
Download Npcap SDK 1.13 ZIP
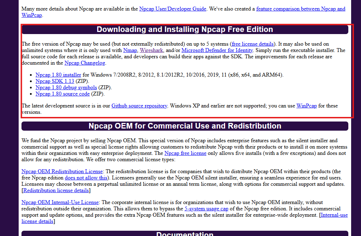point(55,81)
